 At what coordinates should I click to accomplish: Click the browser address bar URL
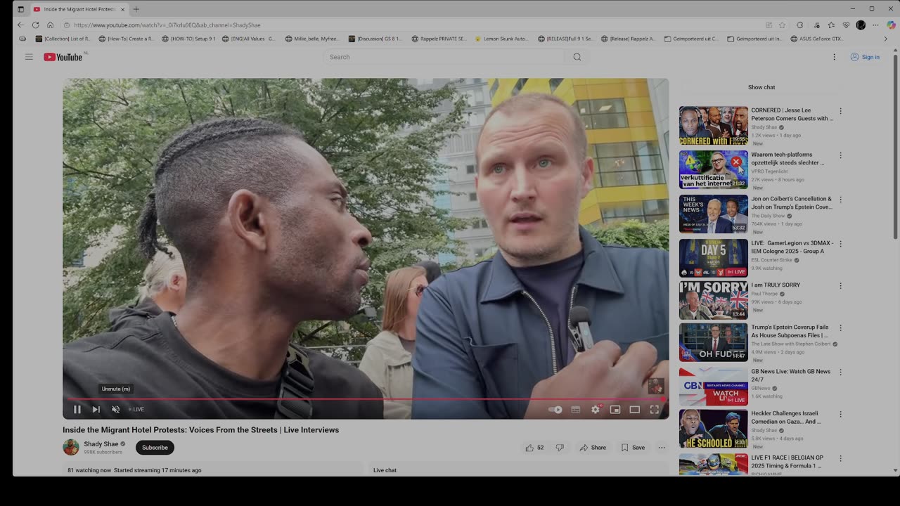coord(167,25)
